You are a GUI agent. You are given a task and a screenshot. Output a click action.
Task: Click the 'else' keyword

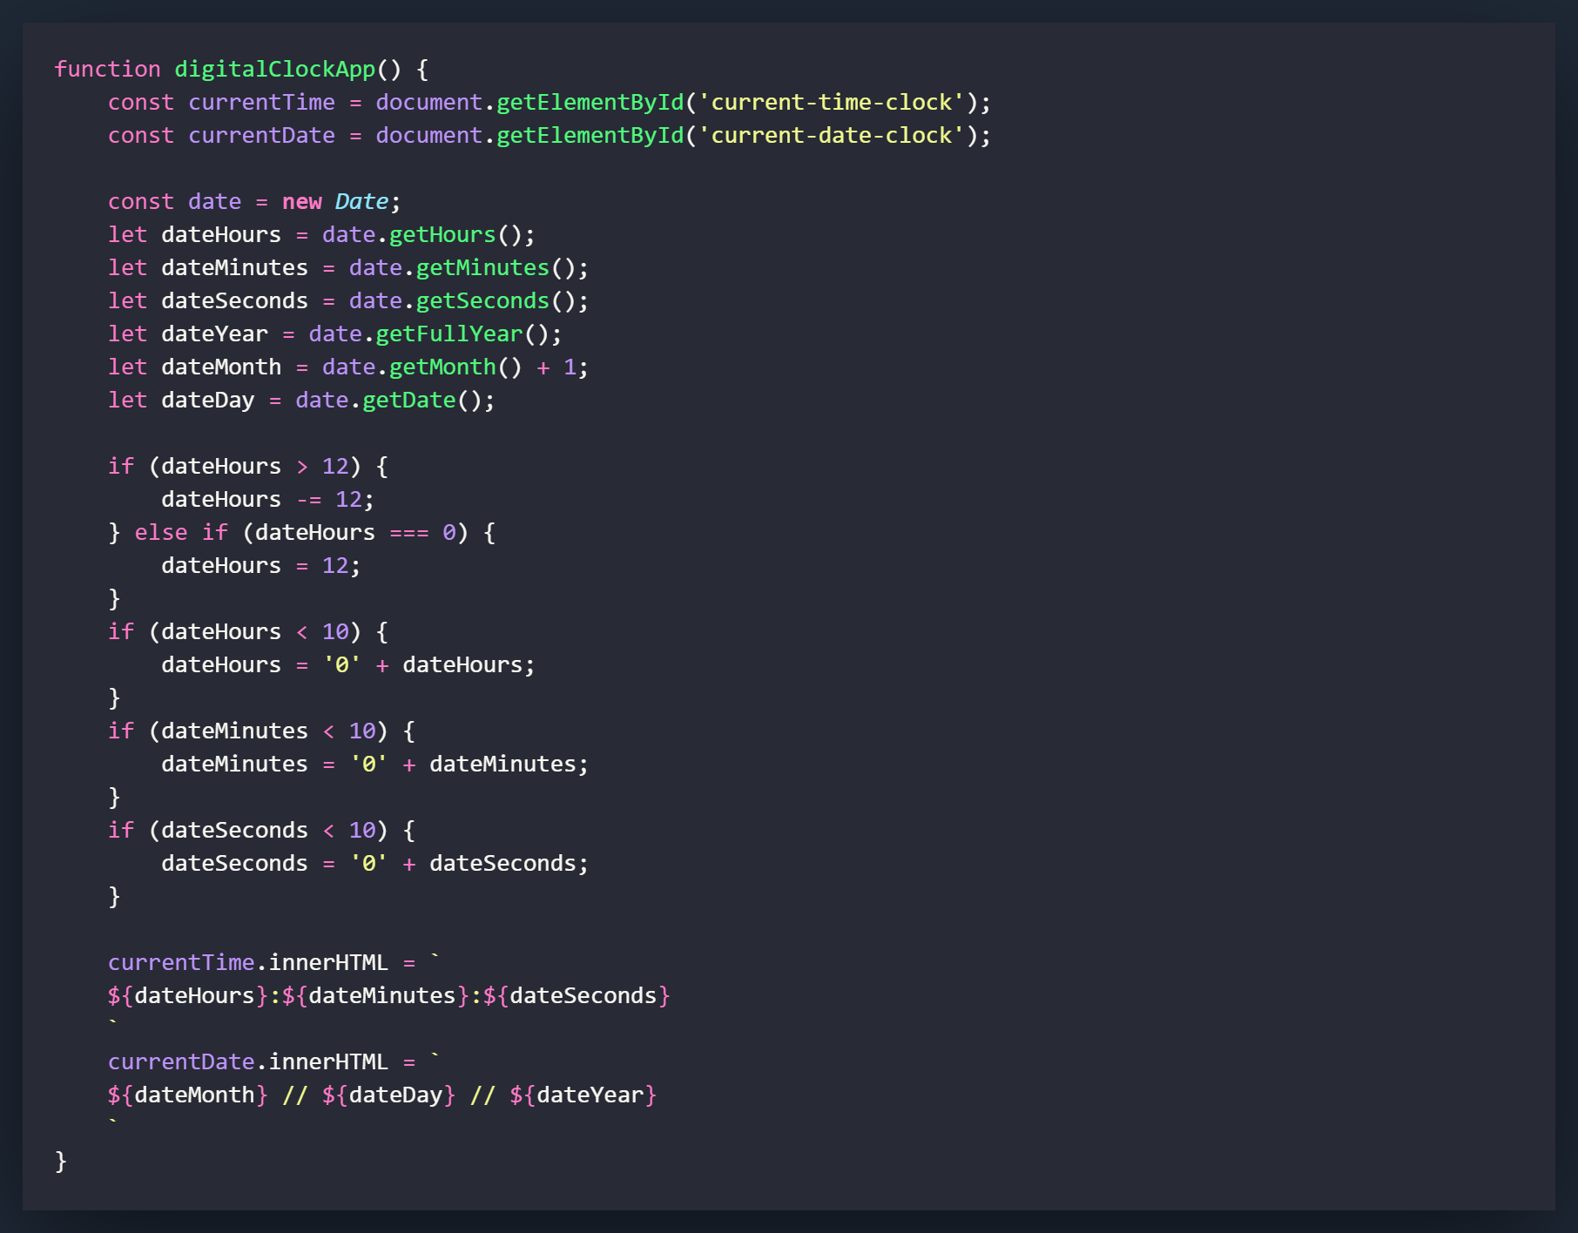[161, 533]
